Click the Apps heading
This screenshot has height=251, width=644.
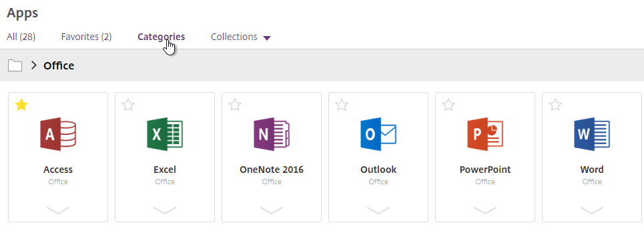23,13
